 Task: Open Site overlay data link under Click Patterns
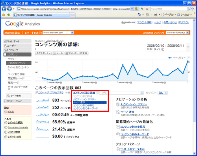(132, 149)
